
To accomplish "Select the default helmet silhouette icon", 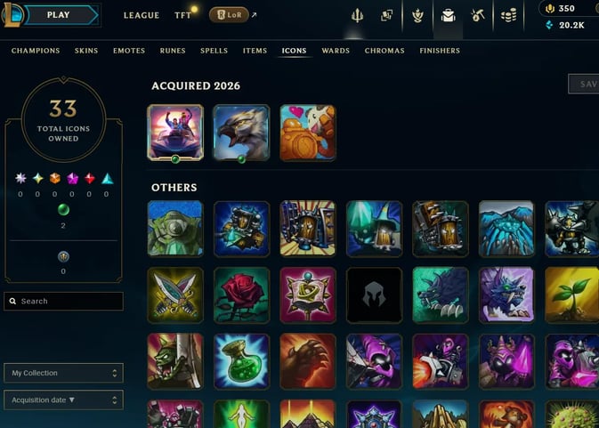I will click(374, 295).
